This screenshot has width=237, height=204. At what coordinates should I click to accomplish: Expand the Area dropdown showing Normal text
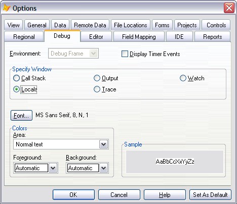click(x=61, y=144)
